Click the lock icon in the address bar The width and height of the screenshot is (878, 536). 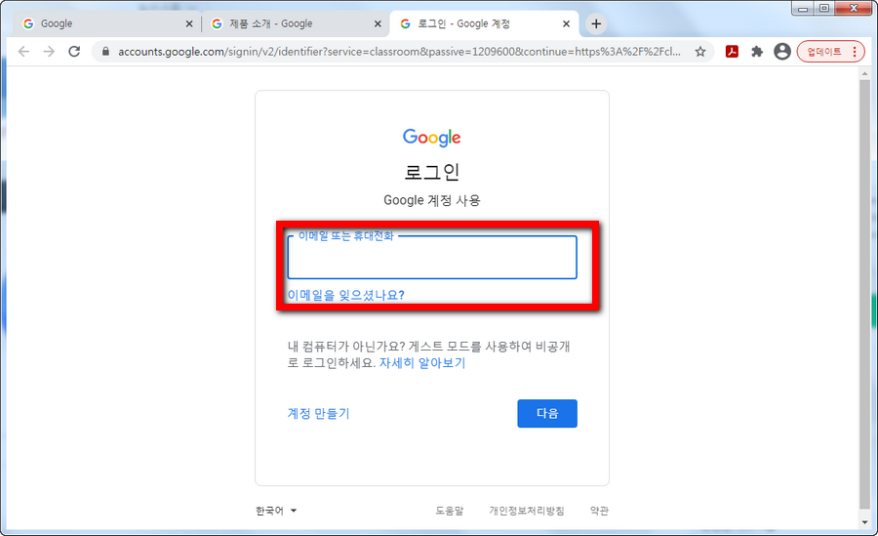point(105,52)
